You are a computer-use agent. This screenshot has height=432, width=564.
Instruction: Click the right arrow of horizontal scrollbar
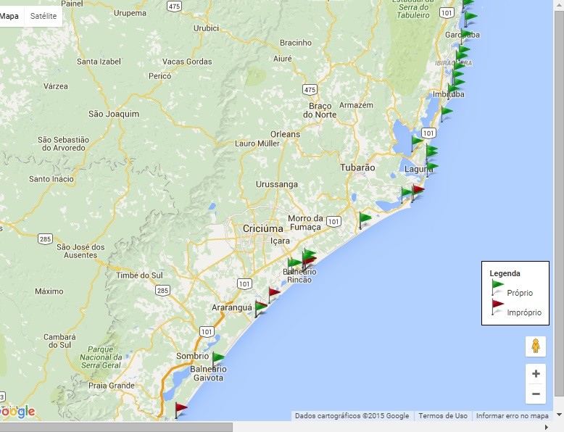pos(547,428)
